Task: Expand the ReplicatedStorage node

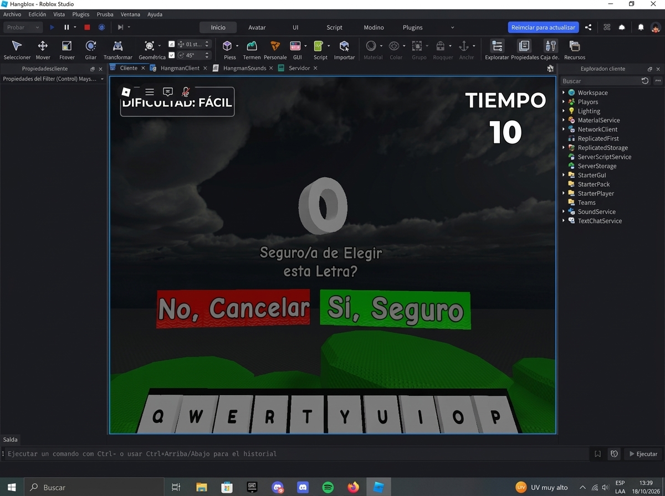Action: pos(564,148)
